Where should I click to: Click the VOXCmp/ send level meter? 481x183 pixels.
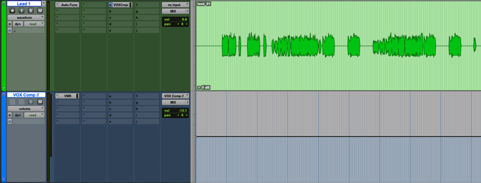(131, 5)
